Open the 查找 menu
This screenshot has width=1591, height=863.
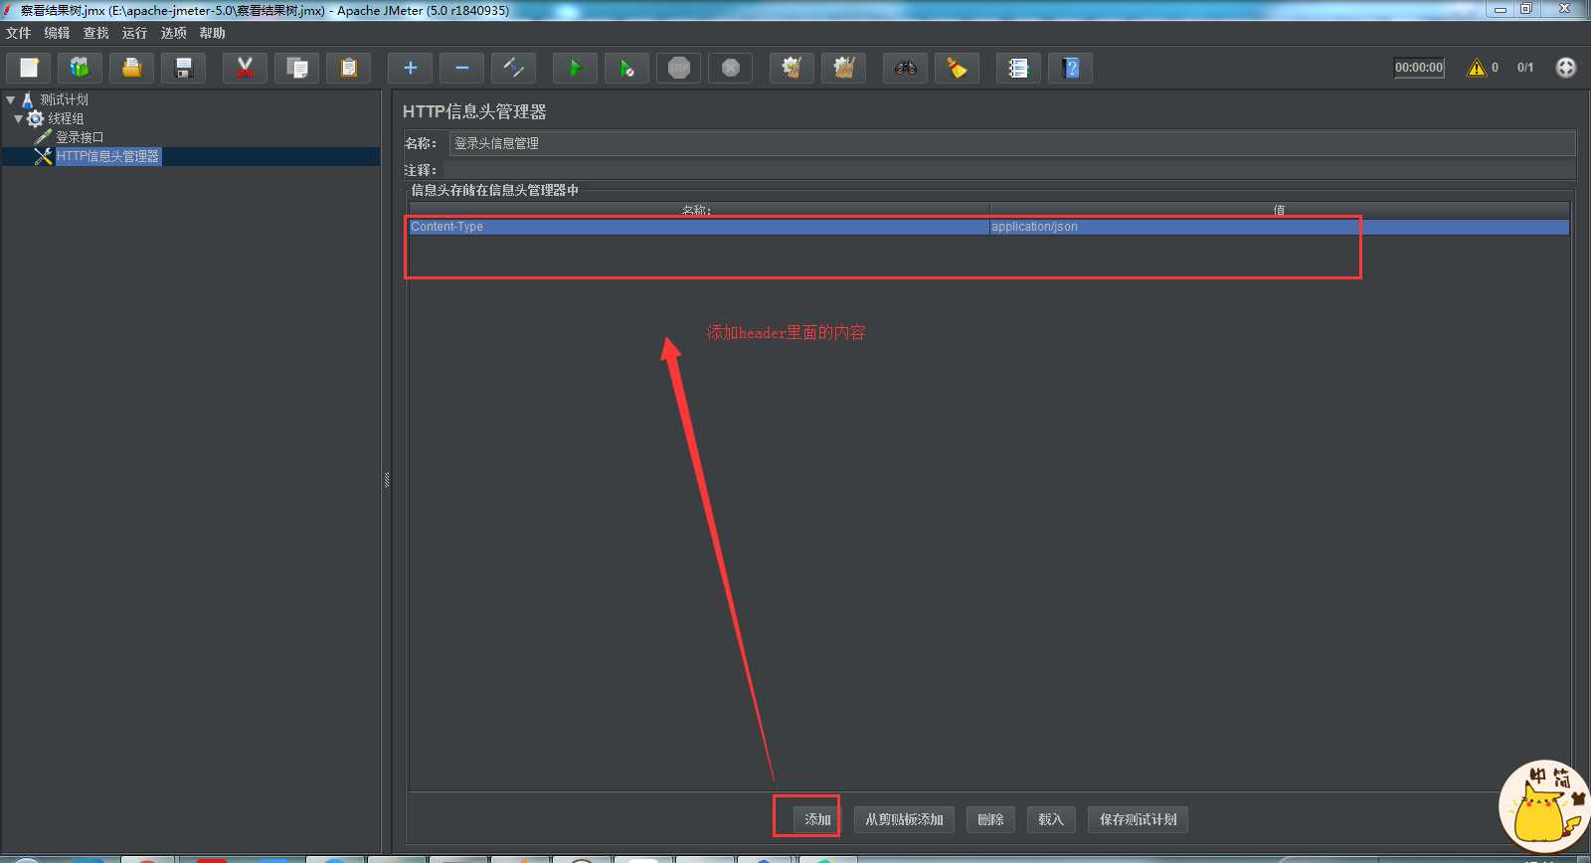coord(95,33)
